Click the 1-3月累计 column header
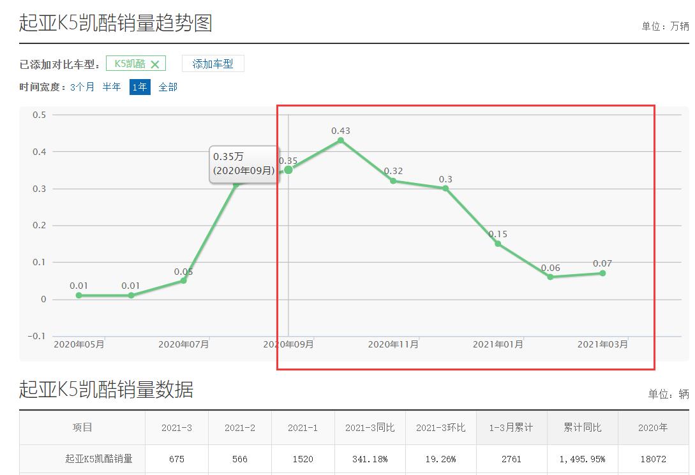This screenshot has height=475, width=695. (511, 428)
